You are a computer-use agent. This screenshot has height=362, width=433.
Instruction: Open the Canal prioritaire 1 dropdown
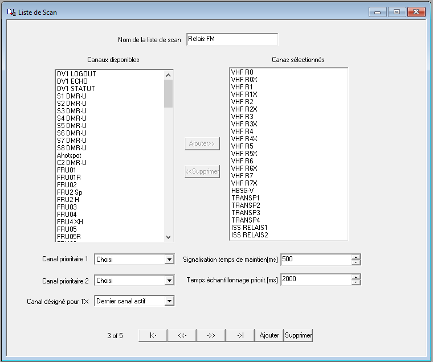(169, 260)
